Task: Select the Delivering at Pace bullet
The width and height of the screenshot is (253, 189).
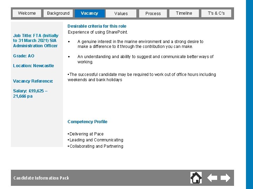Action: coord(86,134)
